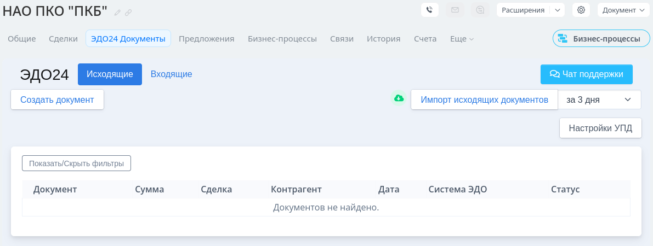The image size is (653, 246).
Task: Click the Бизнес-процессы pill button at right
Action: [x=600, y=39]
